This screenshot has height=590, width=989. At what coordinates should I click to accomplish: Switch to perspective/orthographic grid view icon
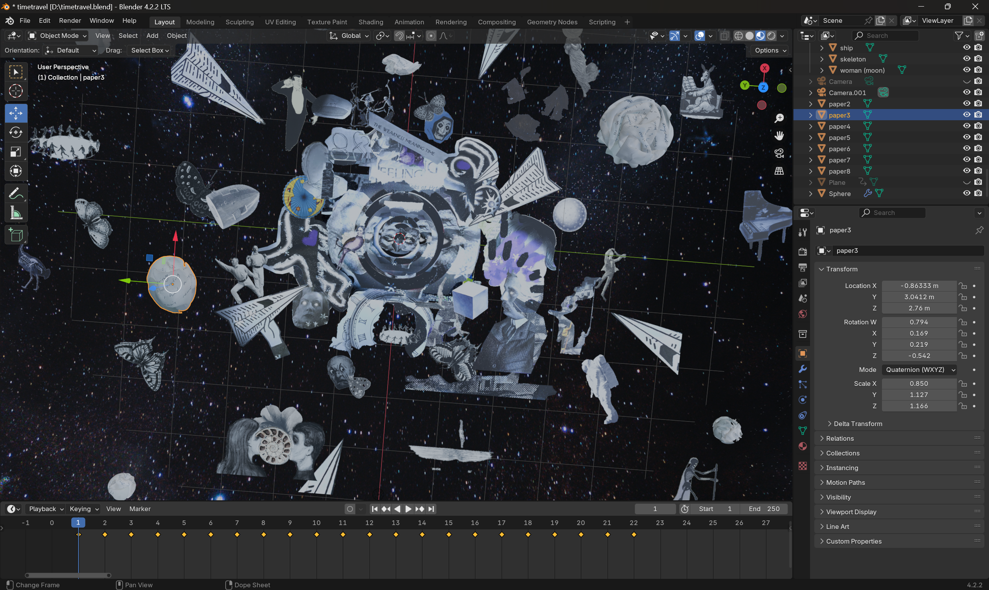(x=779, y=171)
